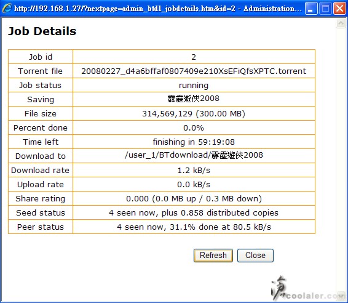This screenshot has height=303, width=348.
Task: Close the window with red X
Action: coord(339,9)
